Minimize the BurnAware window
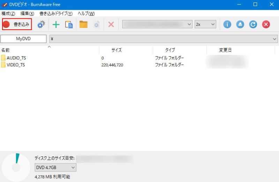This screenshot has width=279, height=182. tap(239, 5)
